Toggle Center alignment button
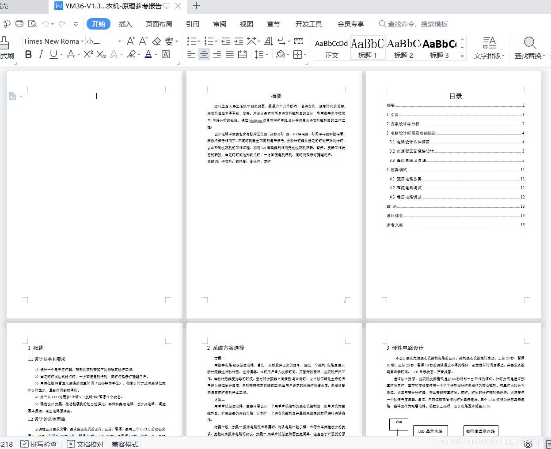Image resolution: width=551 pixels, height=449 pixels. click(204, 54)
